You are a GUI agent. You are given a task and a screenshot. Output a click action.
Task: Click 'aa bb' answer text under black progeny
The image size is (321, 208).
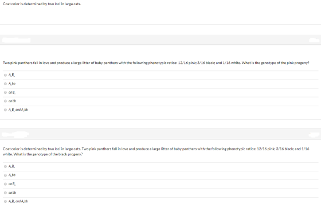point(12,193)
